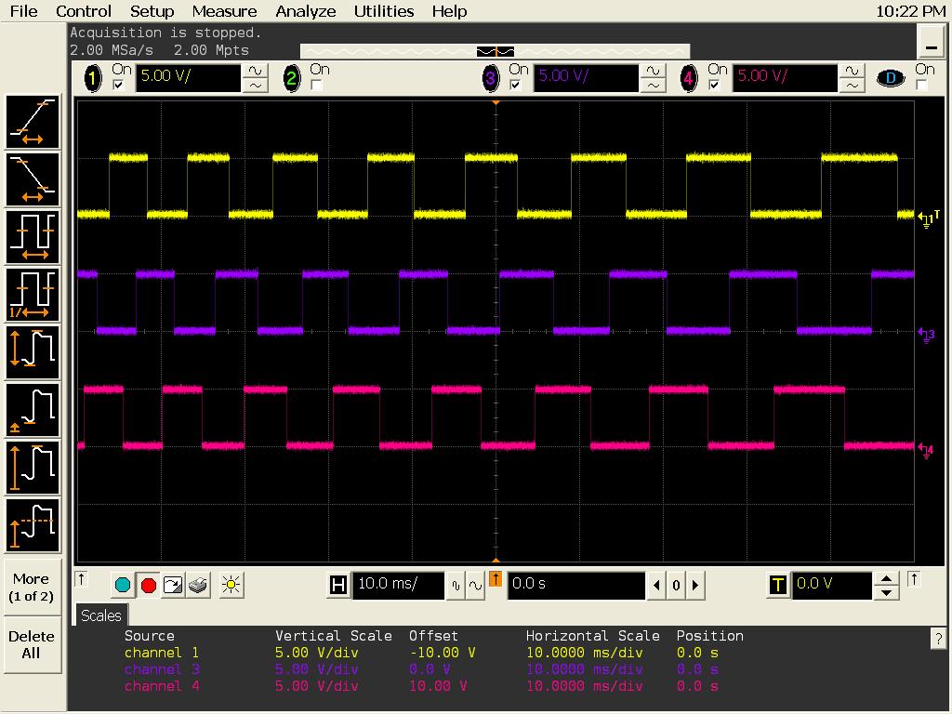Click the red Stop acquisition button

coord(148,585)
